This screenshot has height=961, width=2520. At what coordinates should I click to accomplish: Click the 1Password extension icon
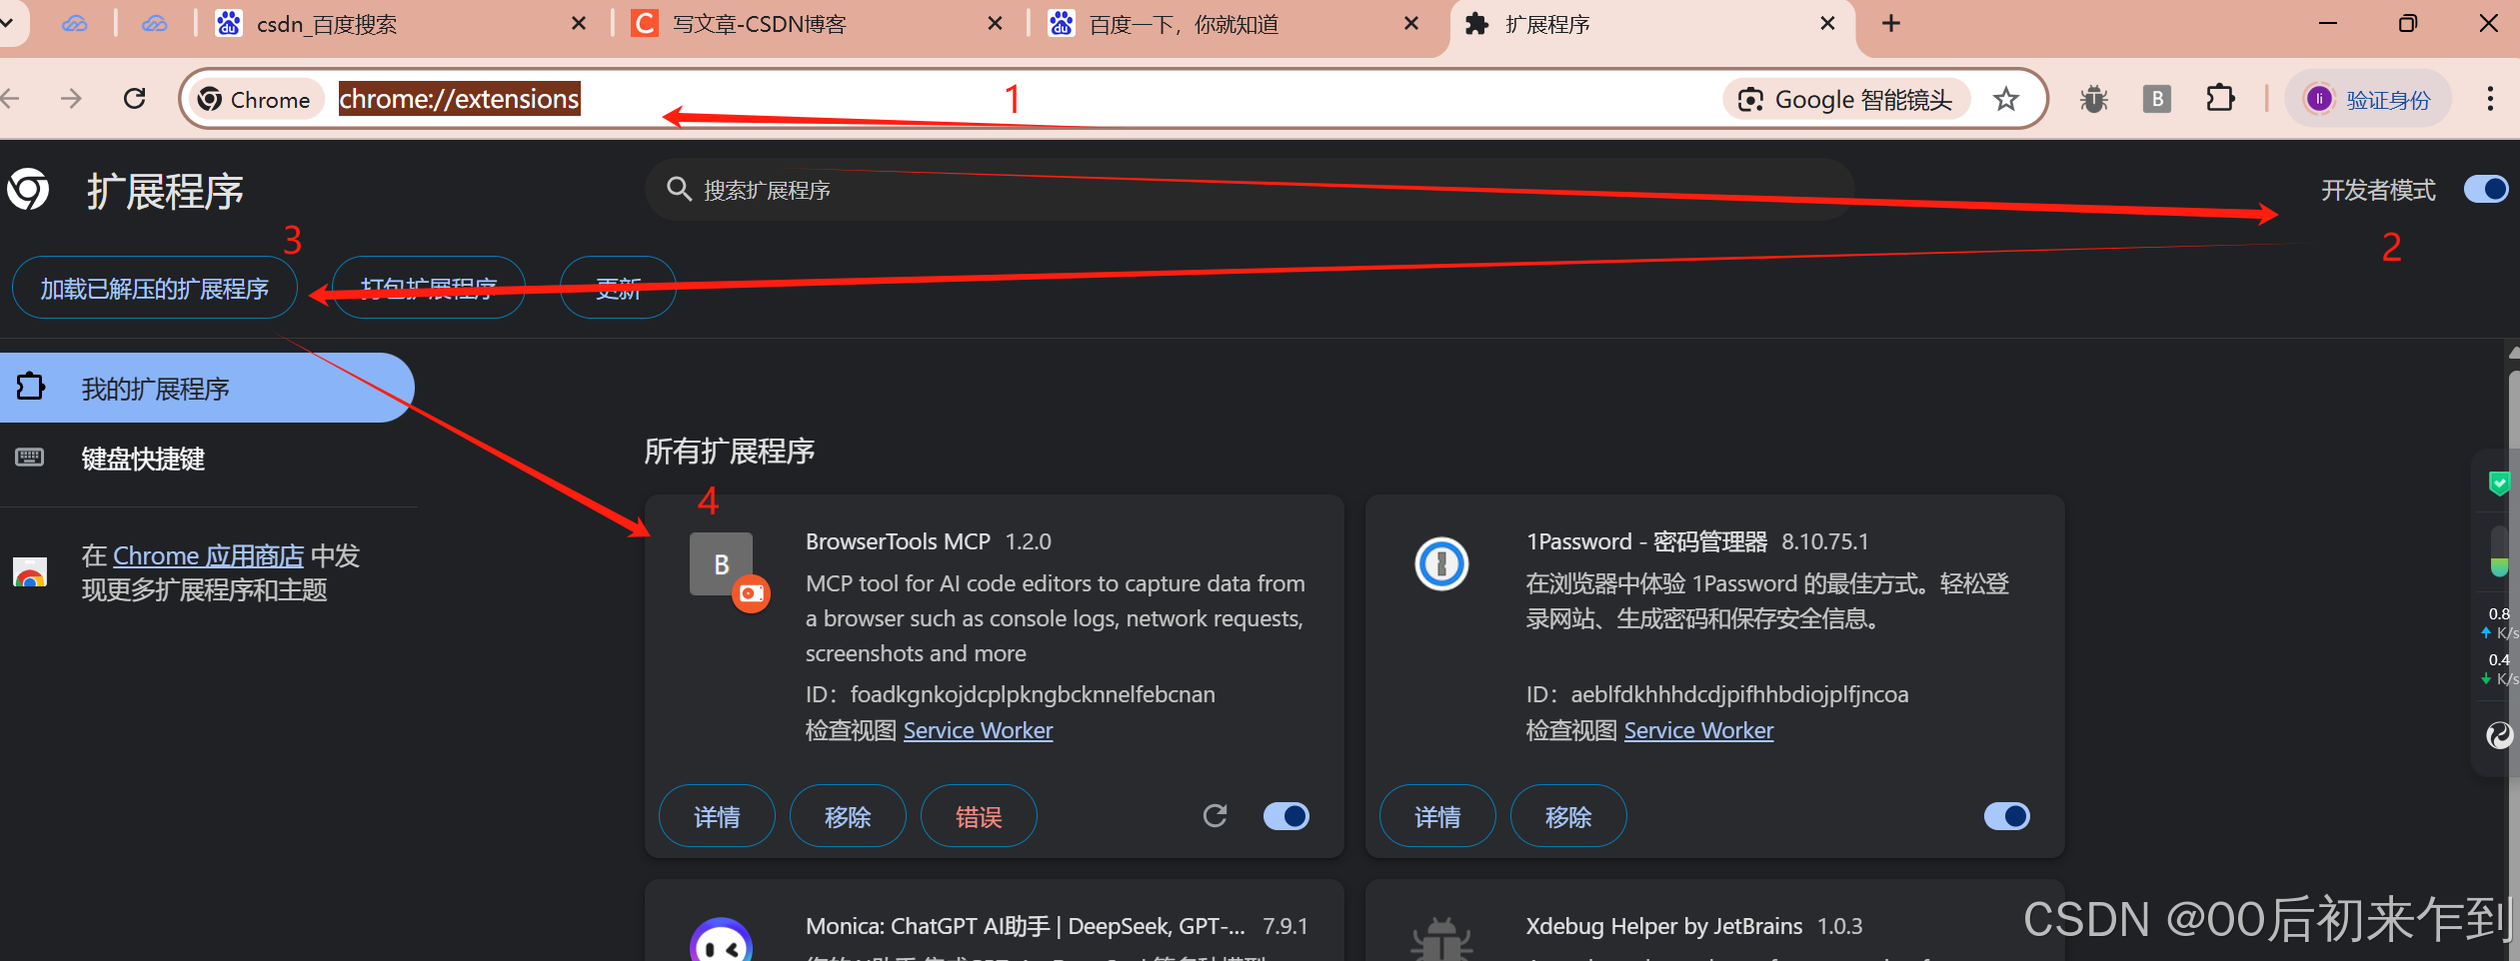1440,564
